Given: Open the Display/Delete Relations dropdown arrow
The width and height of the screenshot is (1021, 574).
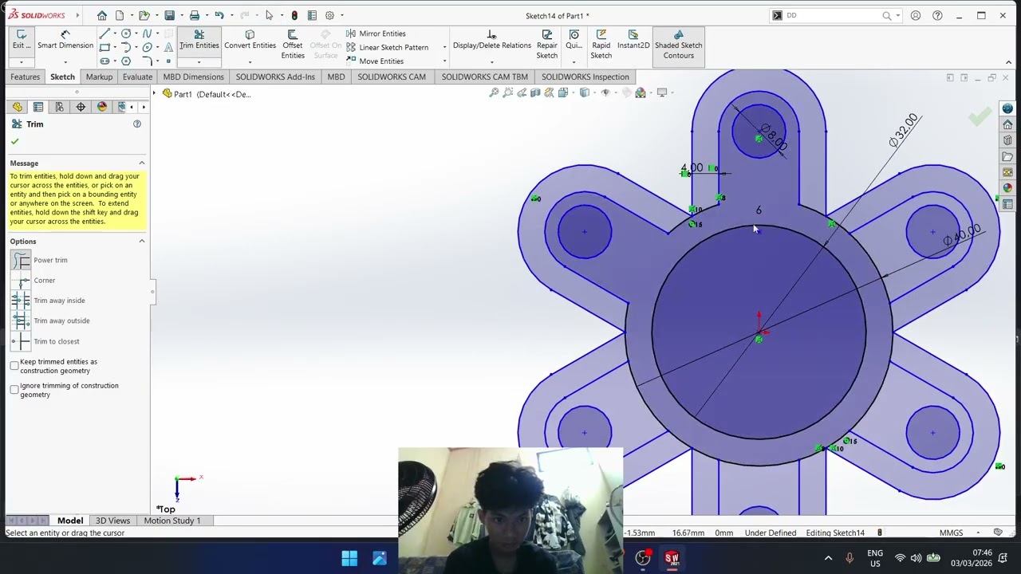Looking at the screenshot, I should point(491,62).
